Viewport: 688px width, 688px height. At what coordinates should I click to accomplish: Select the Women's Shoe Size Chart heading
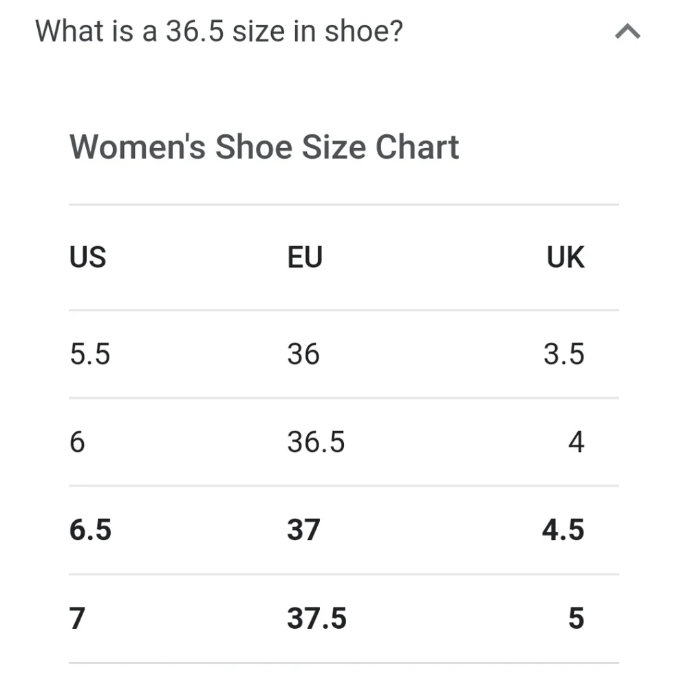(264, 147)
